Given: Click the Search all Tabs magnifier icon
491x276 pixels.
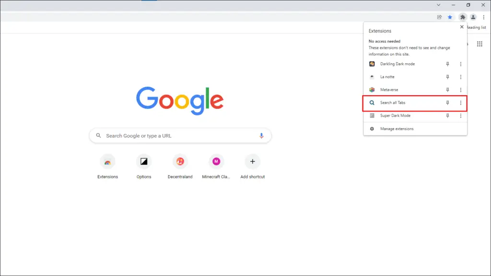Looking at the screenshot, I should pyautogui.click(x=372, y=103).
